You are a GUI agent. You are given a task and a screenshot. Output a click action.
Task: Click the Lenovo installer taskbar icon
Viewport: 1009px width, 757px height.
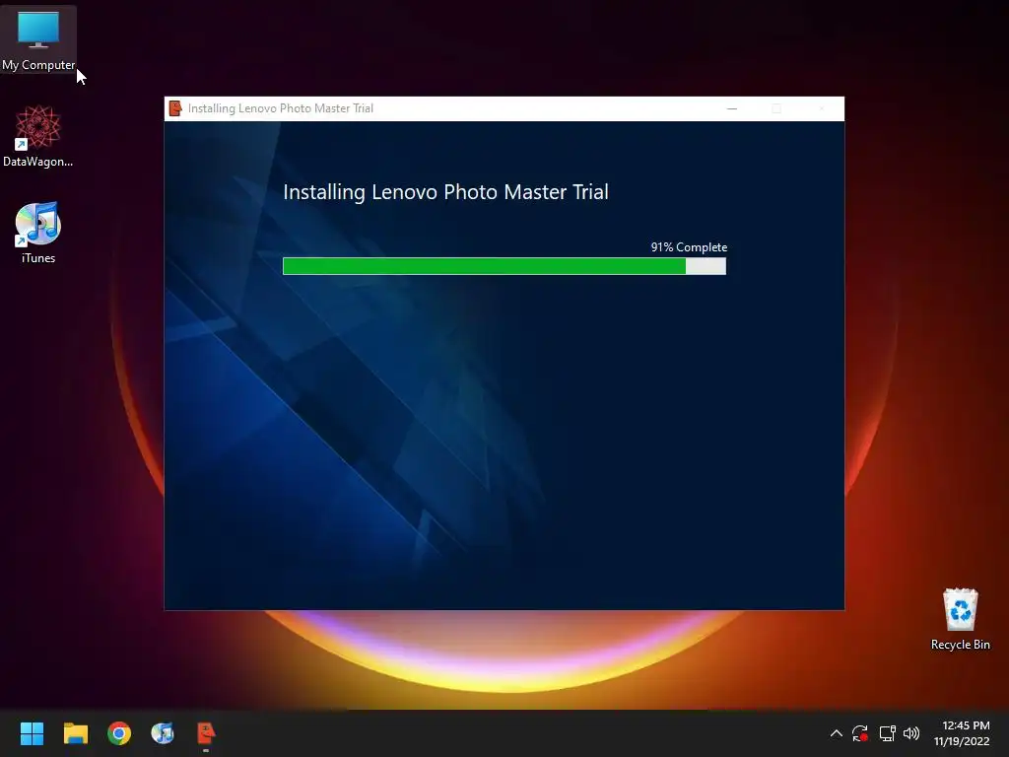click(206, 733)
